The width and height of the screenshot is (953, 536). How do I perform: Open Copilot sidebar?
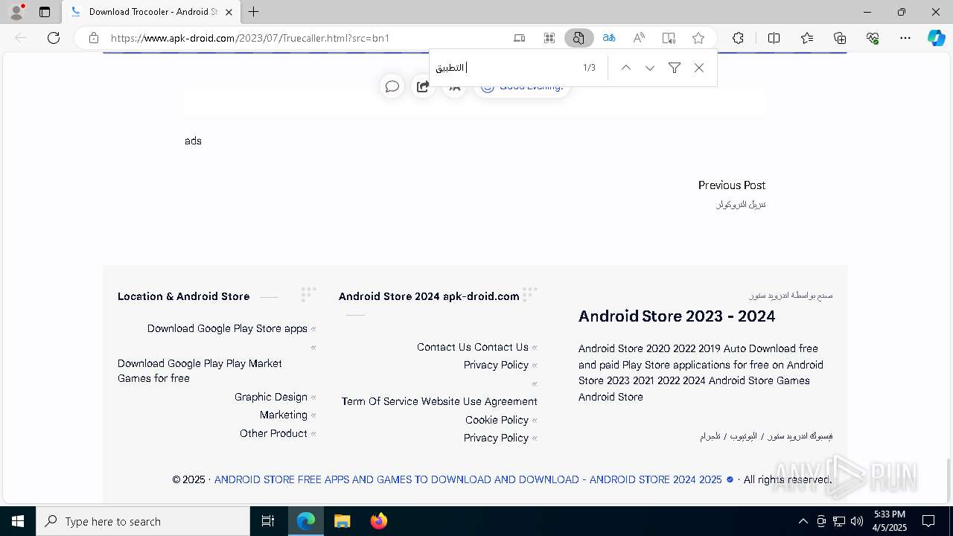point(936,38)
